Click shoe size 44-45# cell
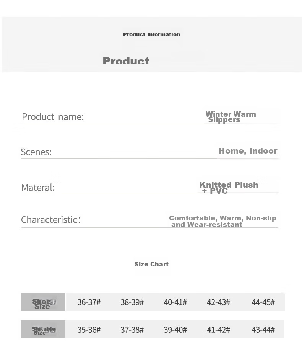Viewport: 302px width, 356px height. (x=263, y=302)
